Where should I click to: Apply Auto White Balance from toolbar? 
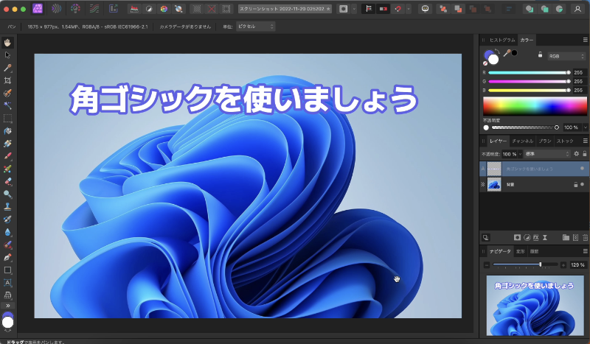coord(178,9)
